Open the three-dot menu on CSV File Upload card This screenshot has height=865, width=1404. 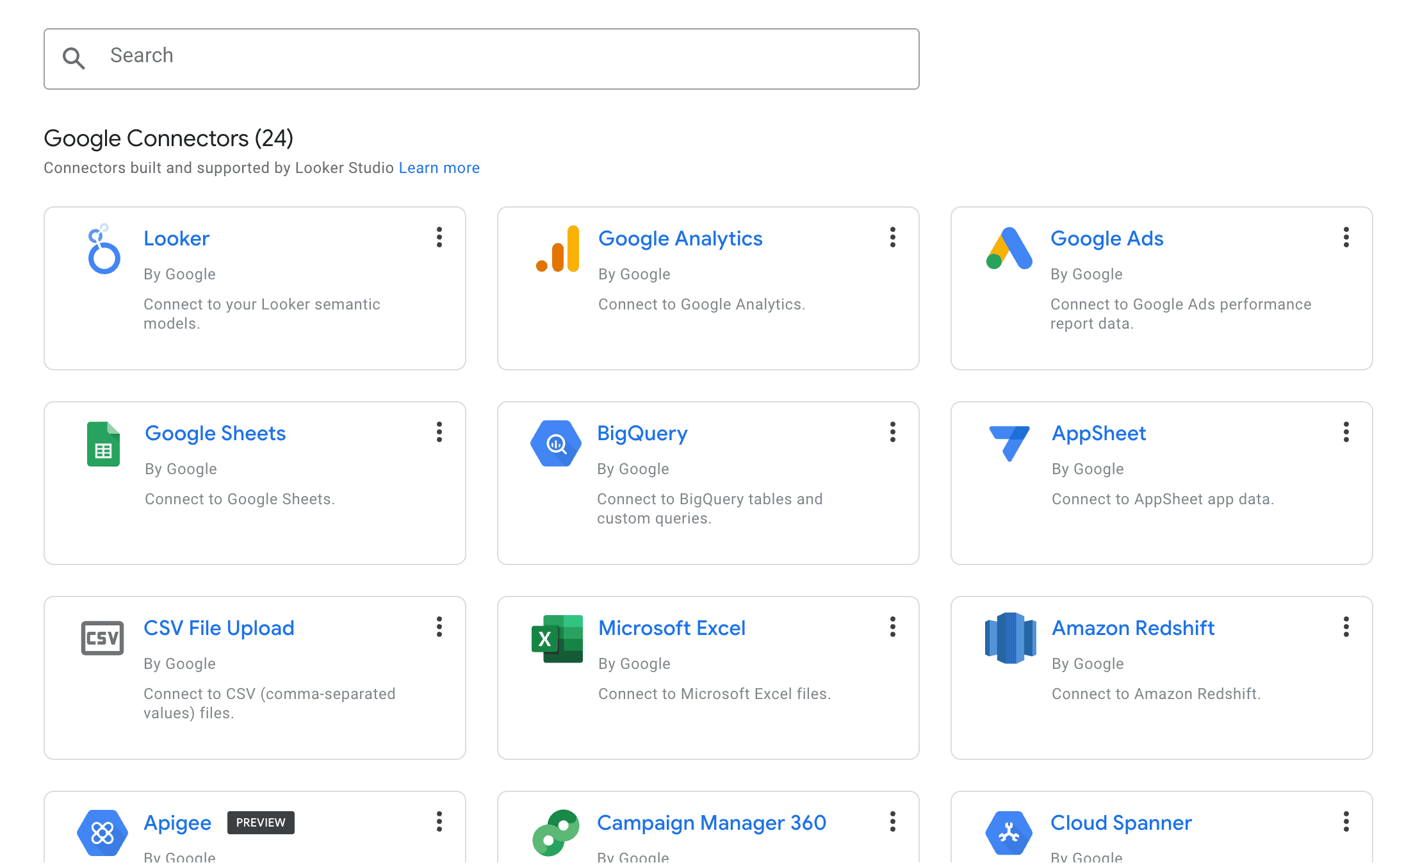pos(439,627)
